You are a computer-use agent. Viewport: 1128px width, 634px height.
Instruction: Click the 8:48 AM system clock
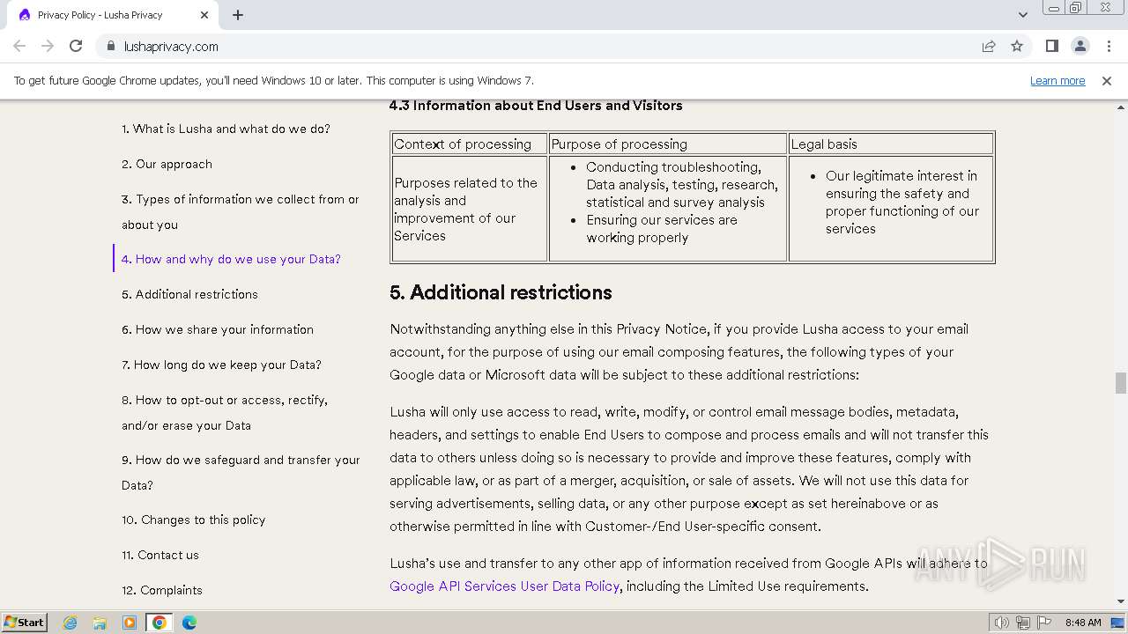(1083, 623)
